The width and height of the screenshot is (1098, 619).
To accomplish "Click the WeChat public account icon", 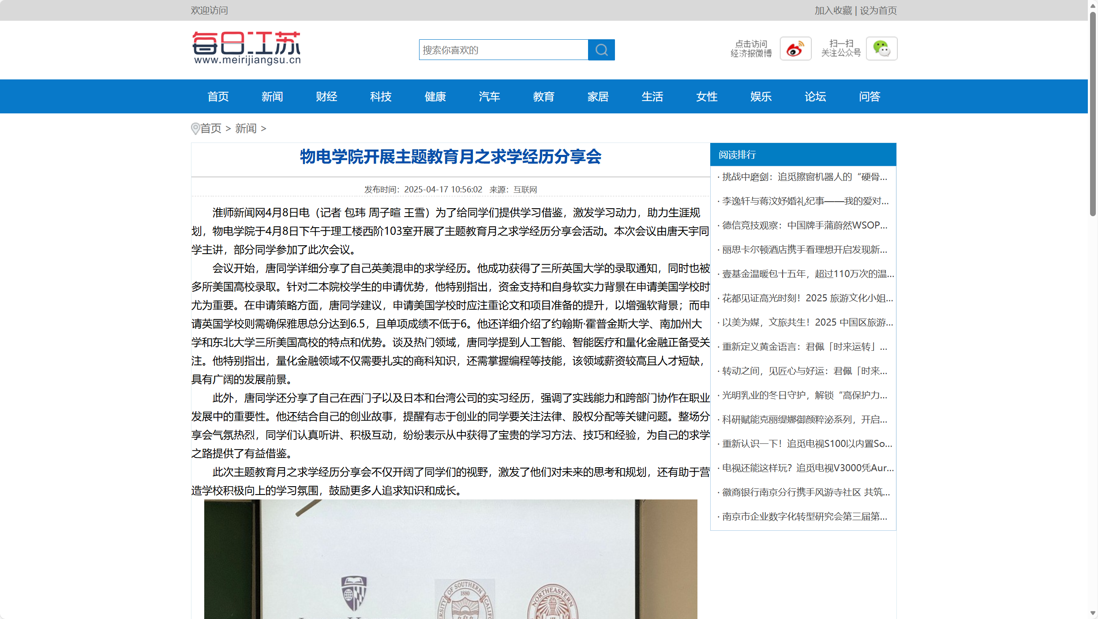I will (881, 49).
